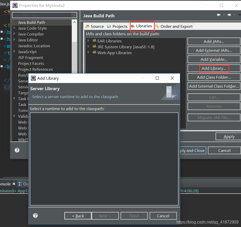Click the Properties dialog help icon

tap(17, 150)
